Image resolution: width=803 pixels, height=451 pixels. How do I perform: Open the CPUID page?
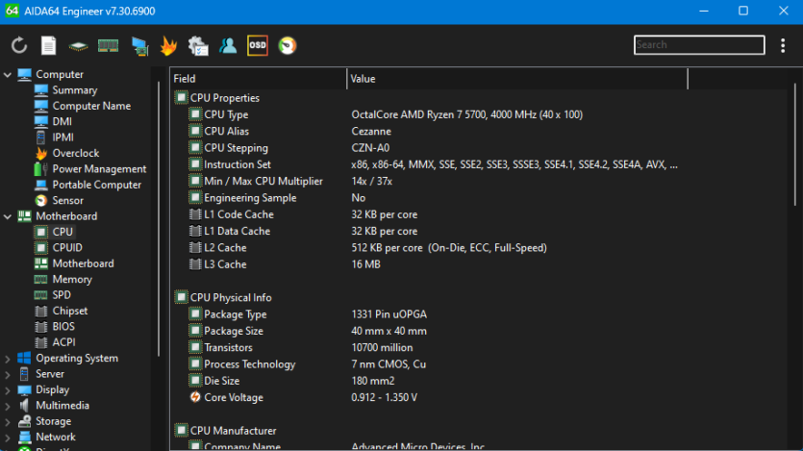point(67,248)
